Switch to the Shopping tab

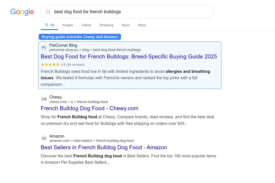[106, 25]
